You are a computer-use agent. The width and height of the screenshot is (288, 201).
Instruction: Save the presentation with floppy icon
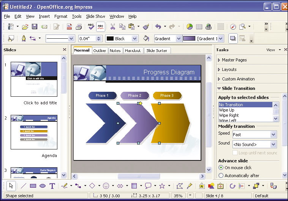coord(35,27)
